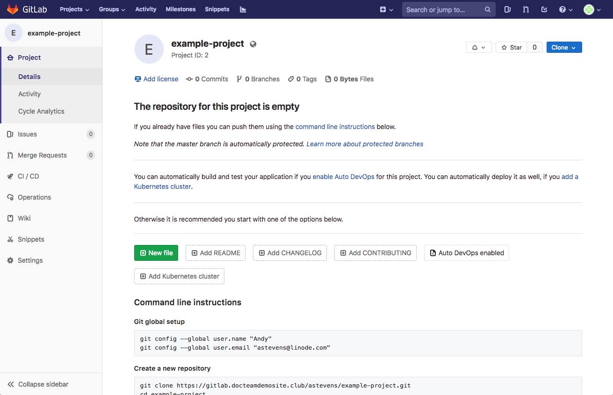Open the Clone dropdown
The width and height of the screenshot is (613, 395).
coord(564,47)
